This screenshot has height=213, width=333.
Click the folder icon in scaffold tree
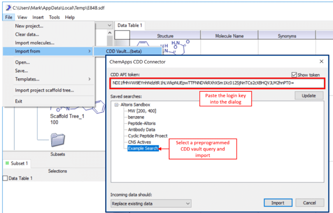(x=58, y=140)
